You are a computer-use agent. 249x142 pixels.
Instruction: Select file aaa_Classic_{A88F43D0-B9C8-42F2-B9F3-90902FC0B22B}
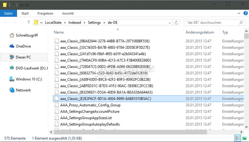point(105,79)
